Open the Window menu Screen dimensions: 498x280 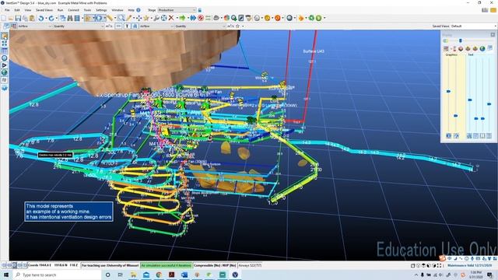point(117,10)
